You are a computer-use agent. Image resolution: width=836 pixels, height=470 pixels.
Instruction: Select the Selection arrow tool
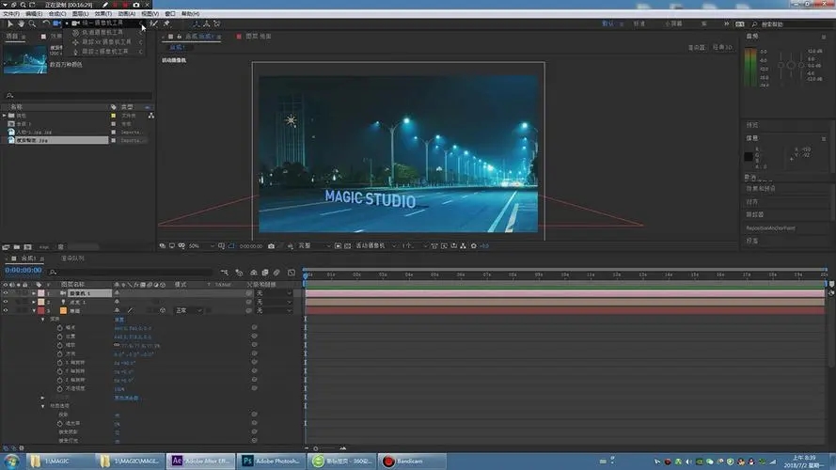(10, 23)
